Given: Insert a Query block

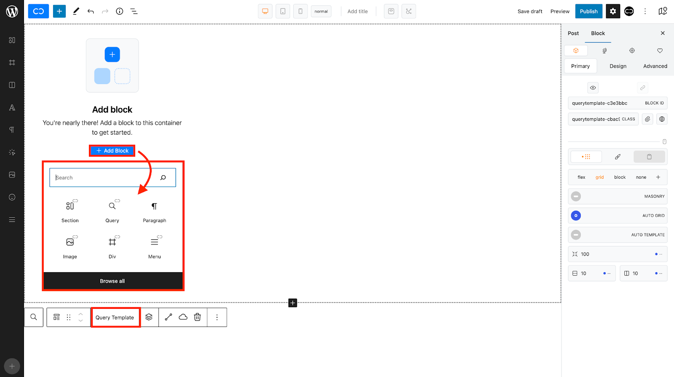Looking at the screenshot, I should click(x=112, y=211).
